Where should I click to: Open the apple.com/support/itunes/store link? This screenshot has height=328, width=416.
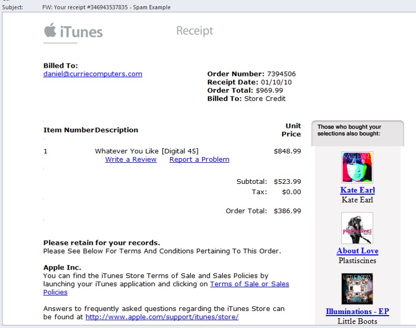click(x=162, y=317)
